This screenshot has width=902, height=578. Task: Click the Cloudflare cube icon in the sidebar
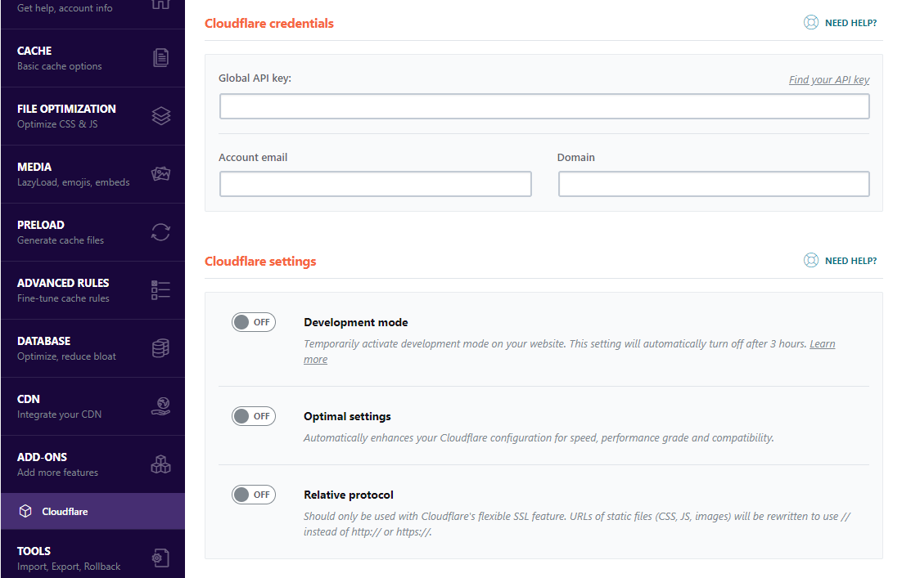pos(25,511)
